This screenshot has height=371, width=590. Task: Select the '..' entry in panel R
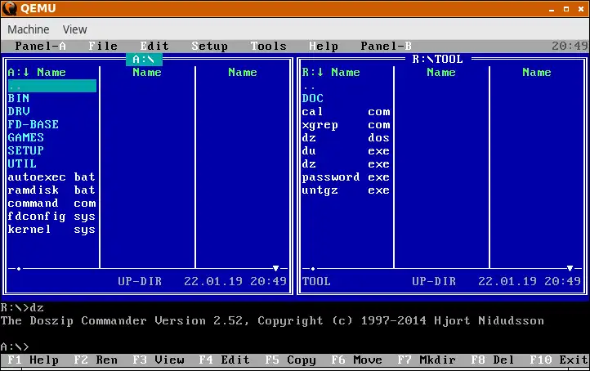[309, 87]
